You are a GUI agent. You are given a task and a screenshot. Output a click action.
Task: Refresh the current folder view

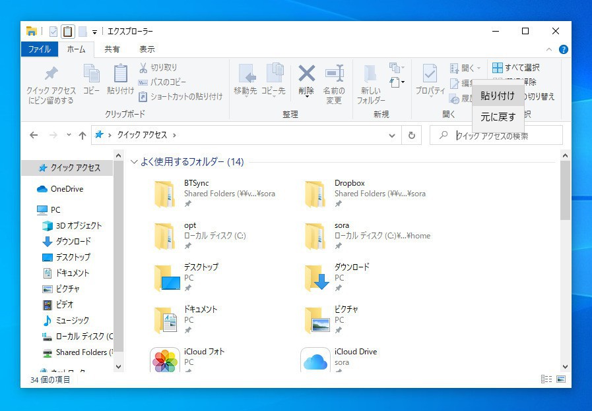click(x=412, y=135)
